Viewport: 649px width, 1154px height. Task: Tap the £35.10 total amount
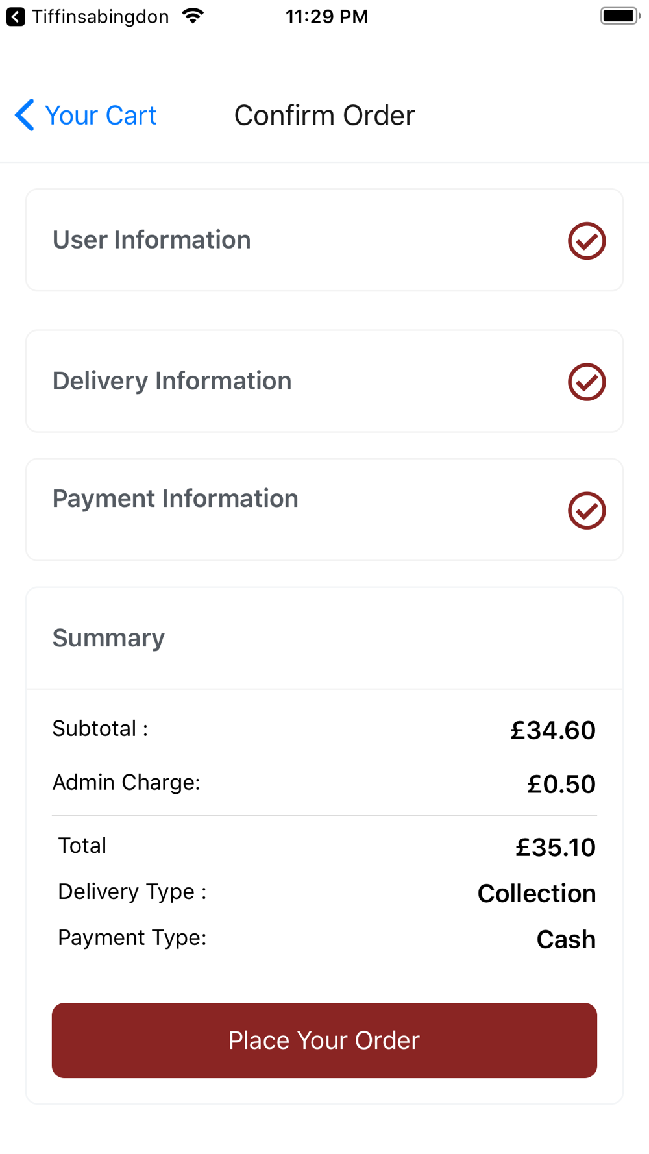click(x=556, y=847)
